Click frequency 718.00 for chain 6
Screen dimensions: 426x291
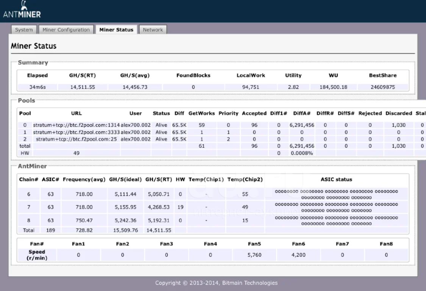(x=84, y=194)
